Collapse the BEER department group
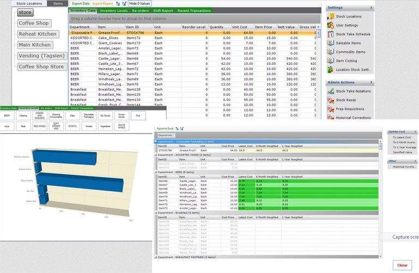The height and width of the screenshot is (273, 419). (156, 172)
